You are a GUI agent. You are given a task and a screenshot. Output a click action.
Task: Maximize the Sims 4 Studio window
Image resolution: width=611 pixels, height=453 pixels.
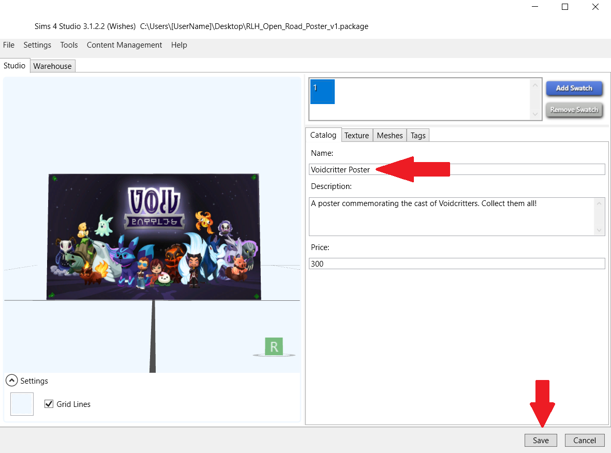[565, 7]
